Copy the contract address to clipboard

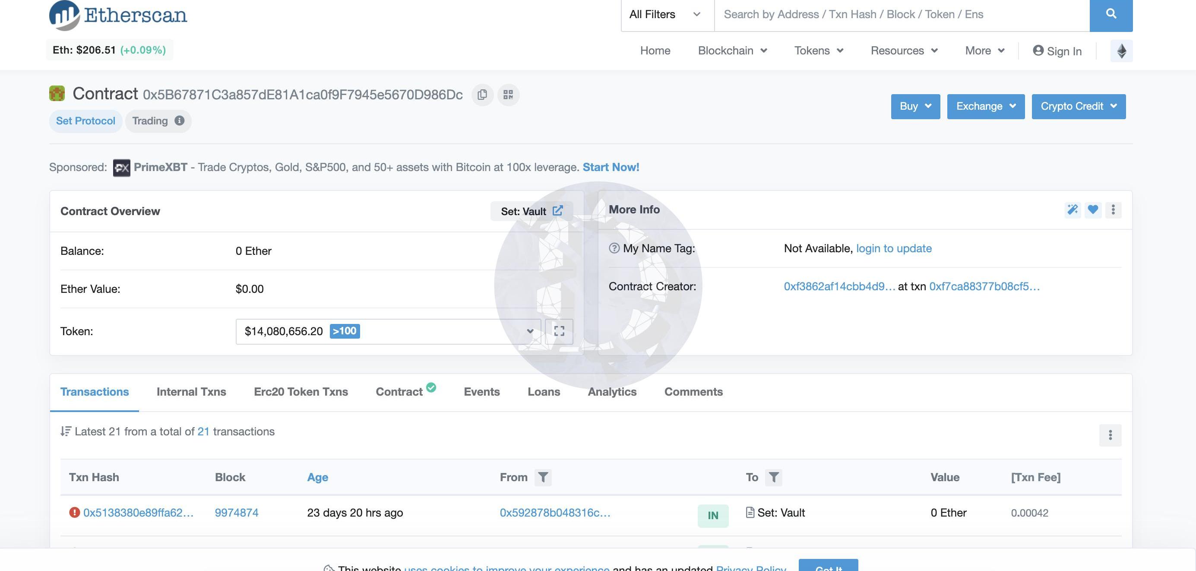coord(482,95)
